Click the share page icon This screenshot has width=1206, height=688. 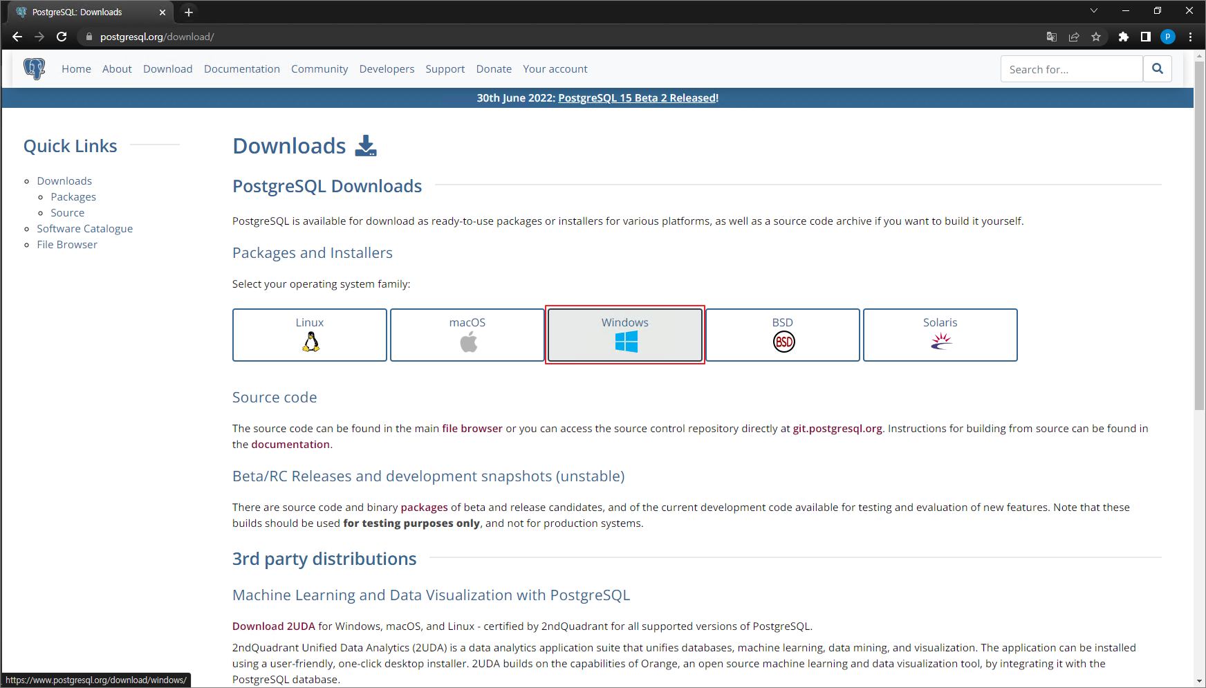point(1074,37)
